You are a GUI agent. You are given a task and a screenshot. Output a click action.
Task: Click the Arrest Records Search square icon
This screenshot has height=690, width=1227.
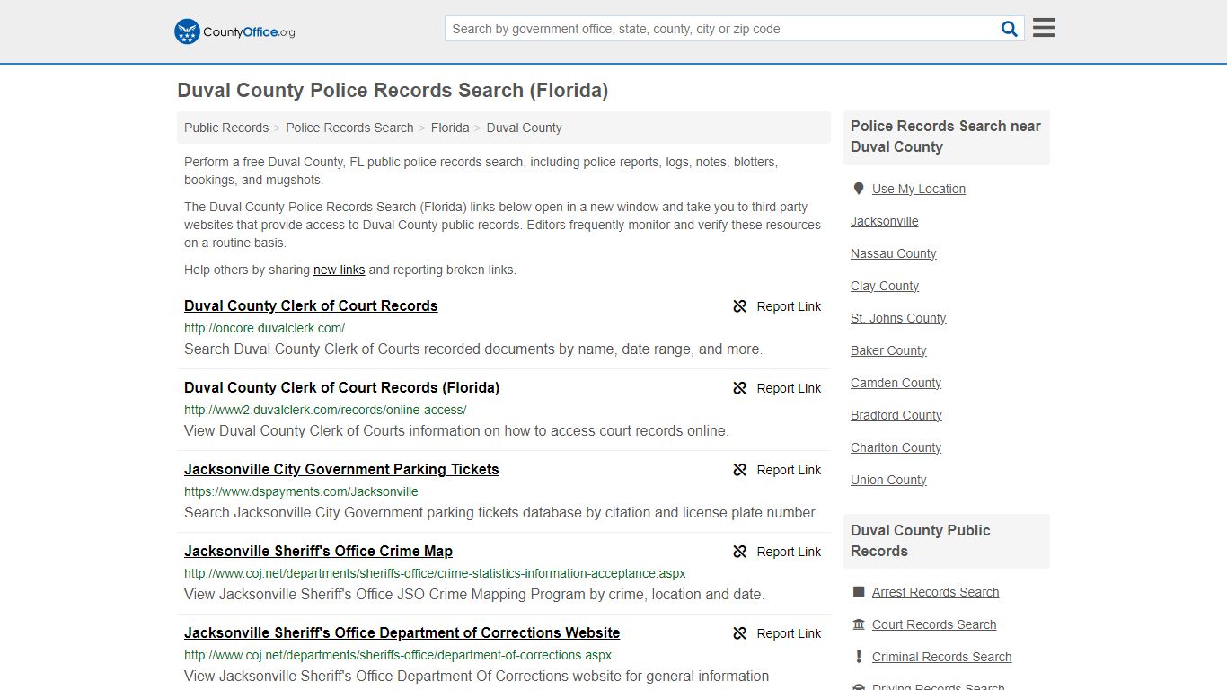(859, 592)
